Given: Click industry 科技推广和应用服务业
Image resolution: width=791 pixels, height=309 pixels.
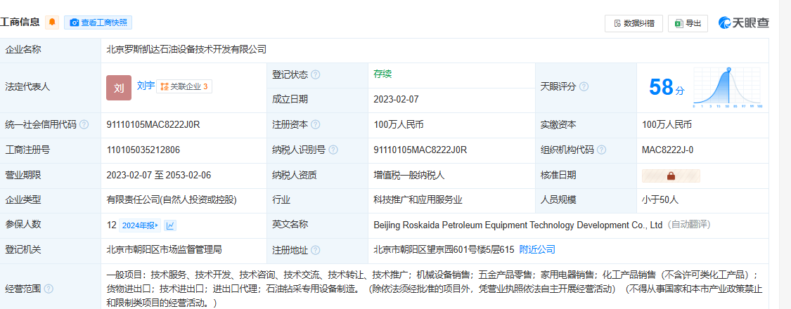Looking at the screenshot, I should click(x=418, y=200).
